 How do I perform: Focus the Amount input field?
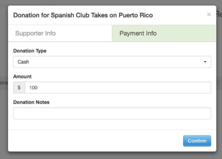point(118,87)
